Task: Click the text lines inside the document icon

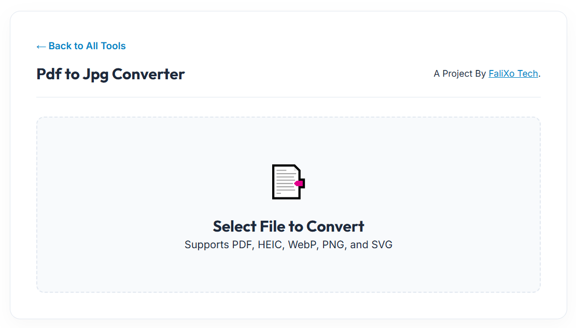Action: (x=285, y=181)
